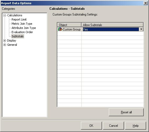The width and height of the screenshot is (149, 132).
Task: Expand the Display category
Action: pyautogui.click(x=4, y=40)
